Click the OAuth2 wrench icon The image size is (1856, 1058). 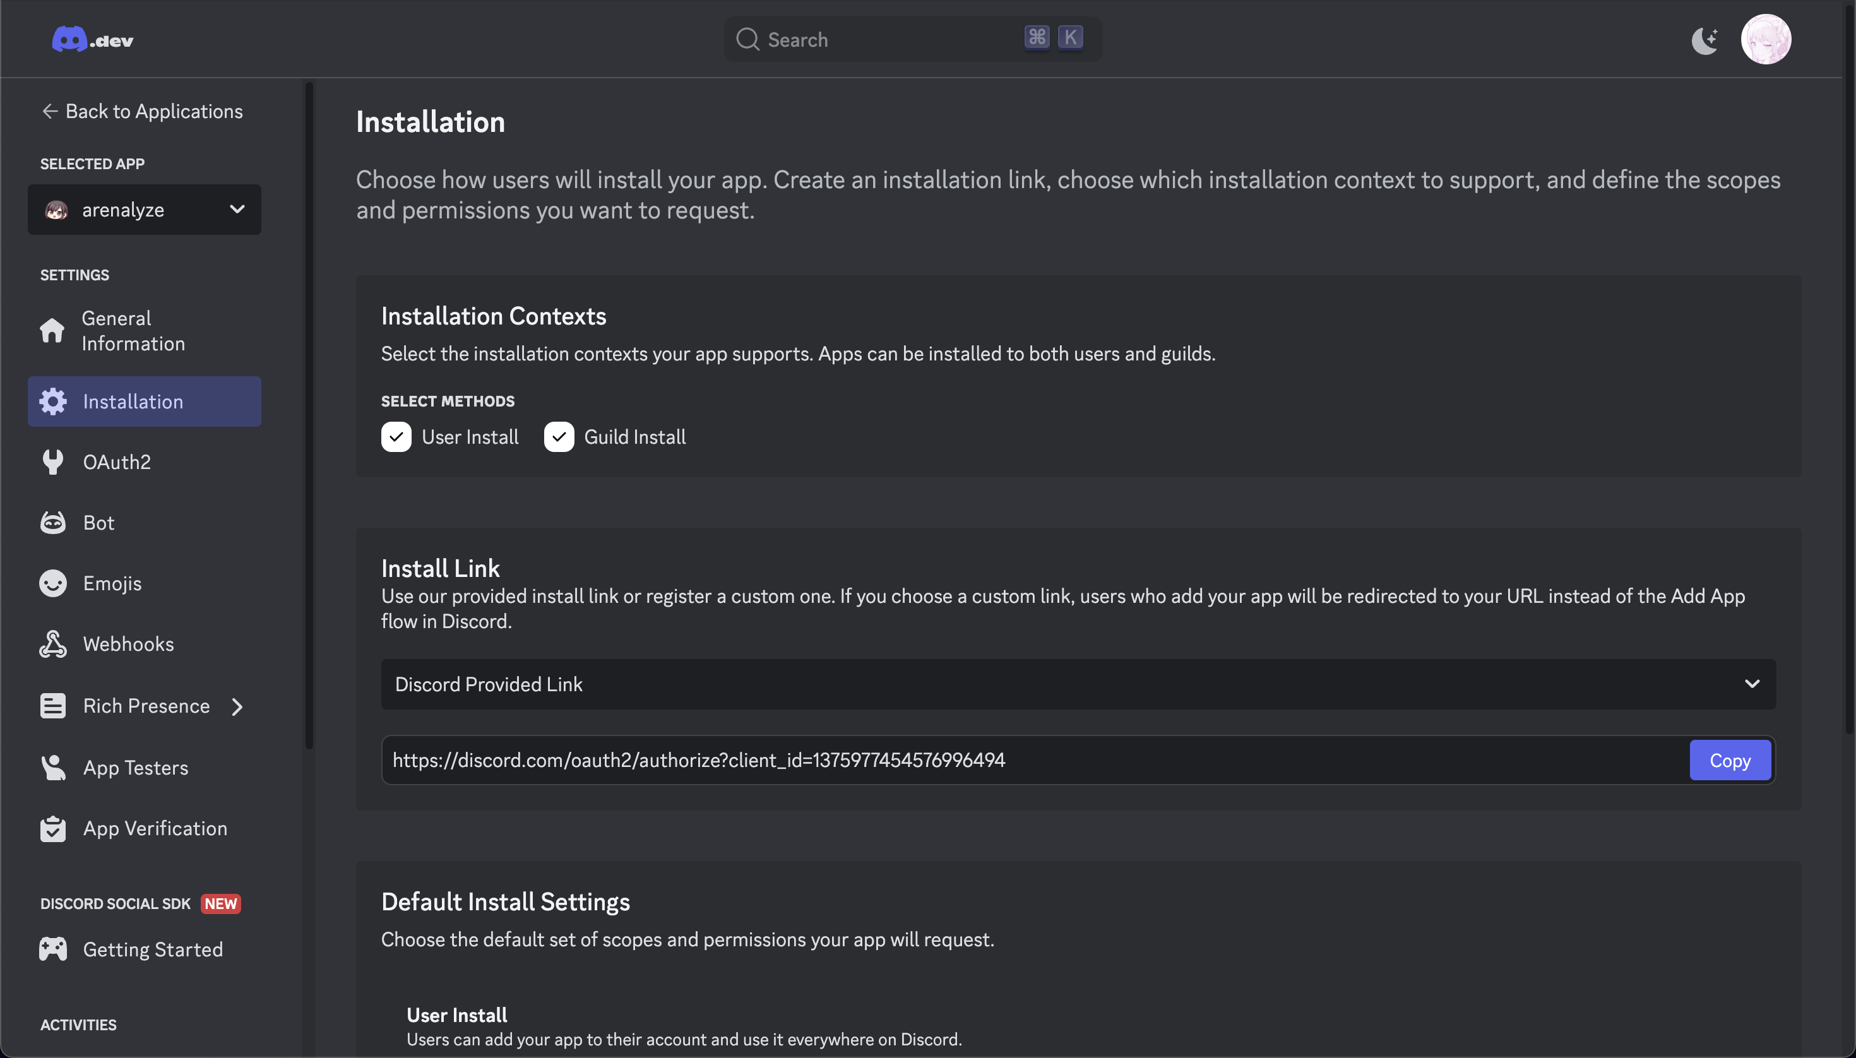point(52,462)
